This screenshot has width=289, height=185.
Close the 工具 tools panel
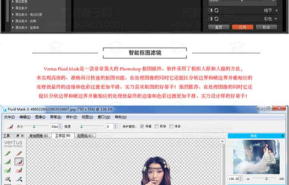tap(22, 136)
